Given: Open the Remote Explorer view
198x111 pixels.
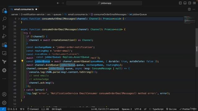Looking at the screenshot, I should pos(4,53).
